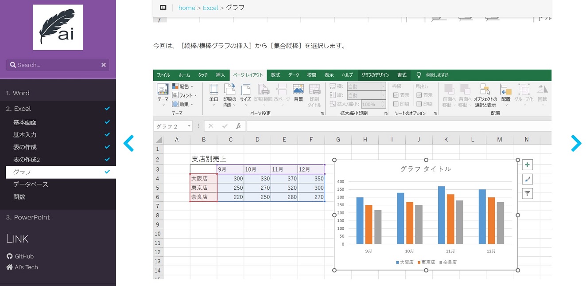Switch to the Data (データ) tab

click(294, 75)
